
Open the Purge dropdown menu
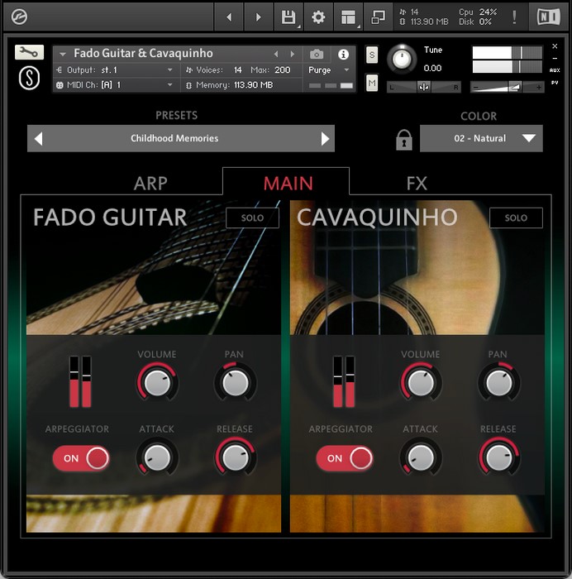pos(330,70)
